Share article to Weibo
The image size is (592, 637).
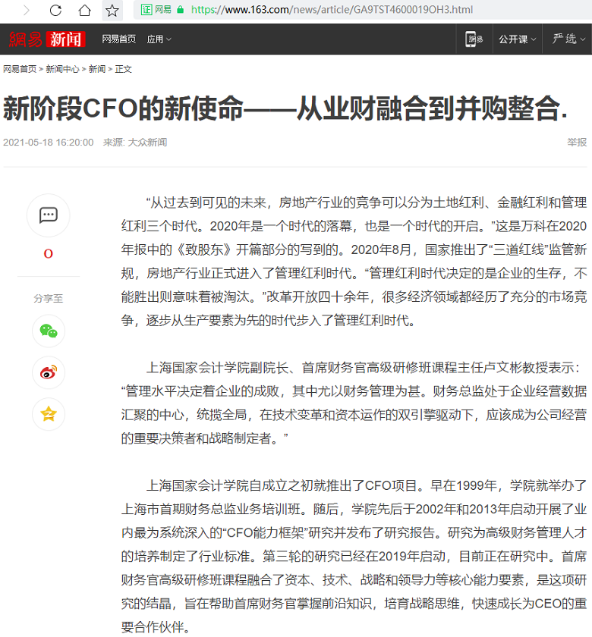point(49,372)
